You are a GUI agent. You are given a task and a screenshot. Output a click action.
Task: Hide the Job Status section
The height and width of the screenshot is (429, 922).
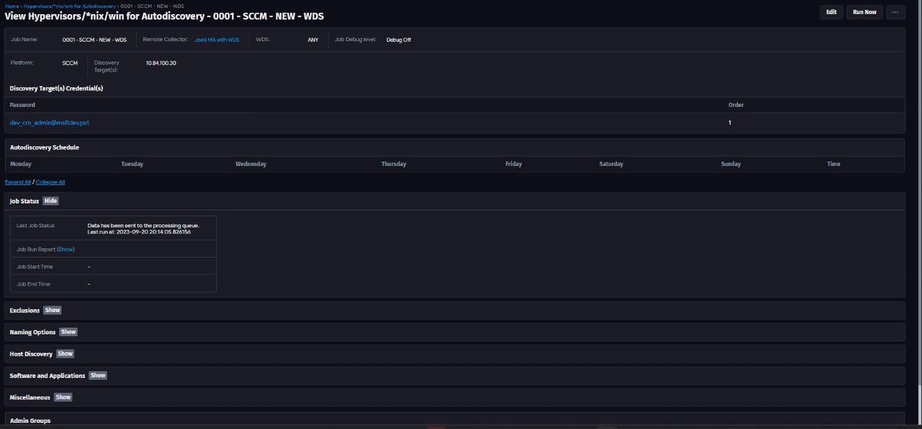[x=50, y=201]
